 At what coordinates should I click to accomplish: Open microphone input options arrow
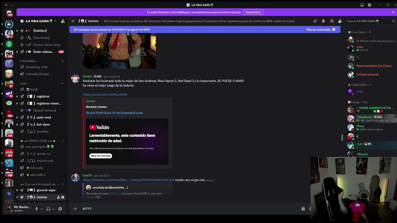coord(42,209)
